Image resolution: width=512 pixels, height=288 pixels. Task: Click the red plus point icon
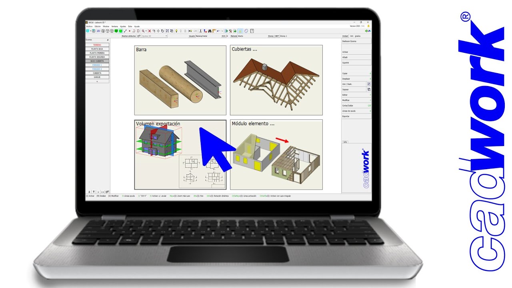[x=130, y=31]
